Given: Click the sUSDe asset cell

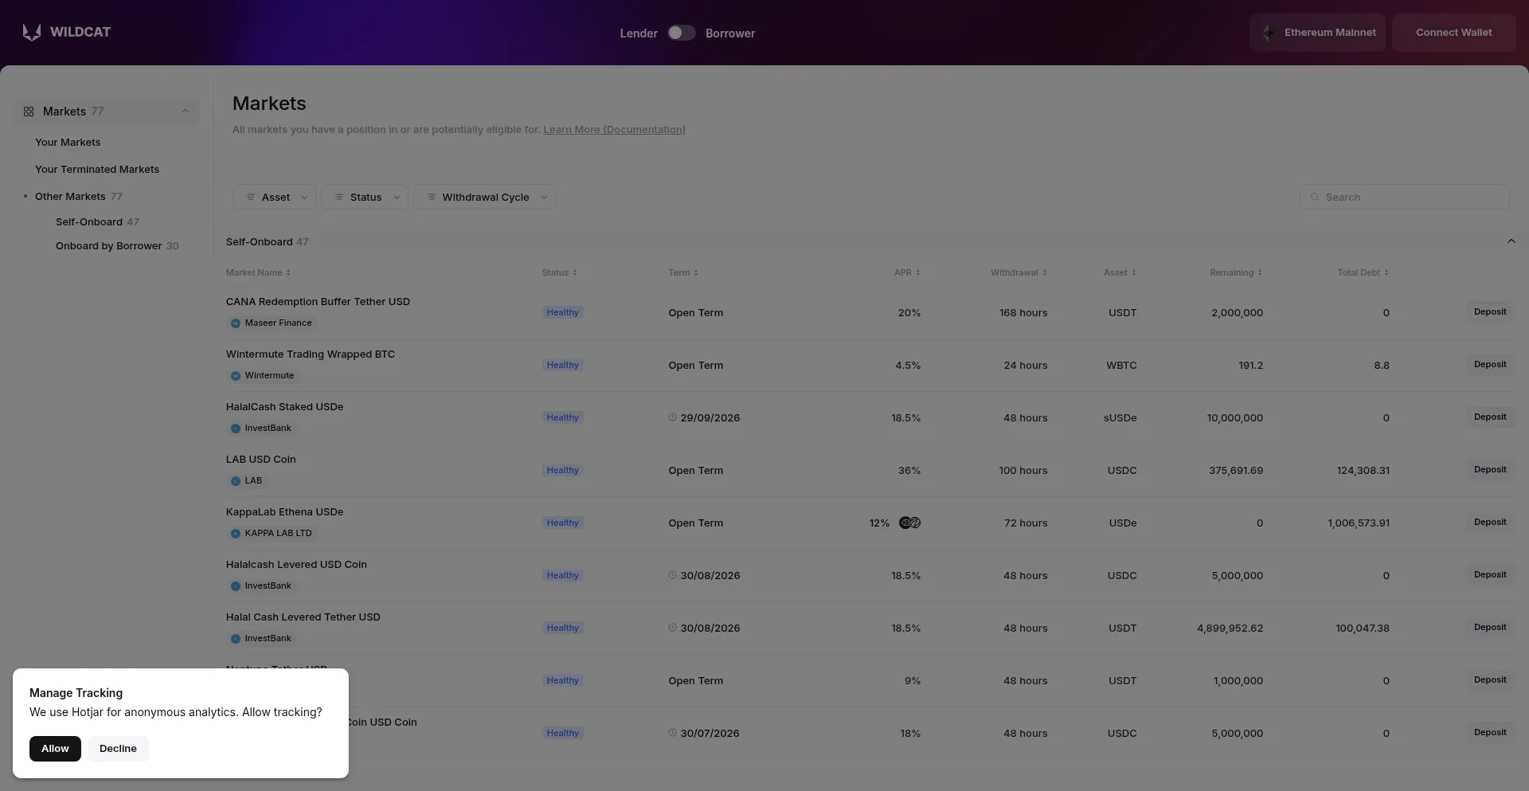Looking at the screenshot, I should tap(1120, 418).
